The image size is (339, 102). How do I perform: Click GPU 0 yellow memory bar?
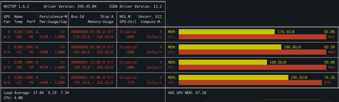226,32
